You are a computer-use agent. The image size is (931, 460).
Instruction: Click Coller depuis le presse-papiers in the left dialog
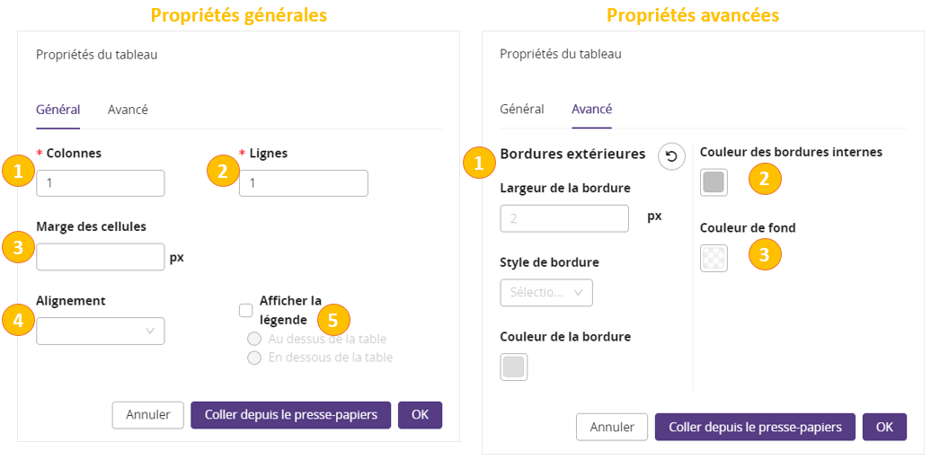290,415
